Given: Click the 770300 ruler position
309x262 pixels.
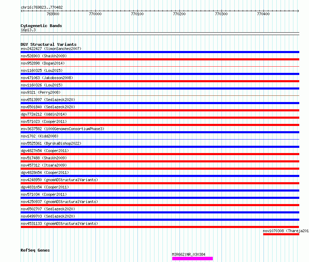Looking at the screenshot, I should coord(221,14).
